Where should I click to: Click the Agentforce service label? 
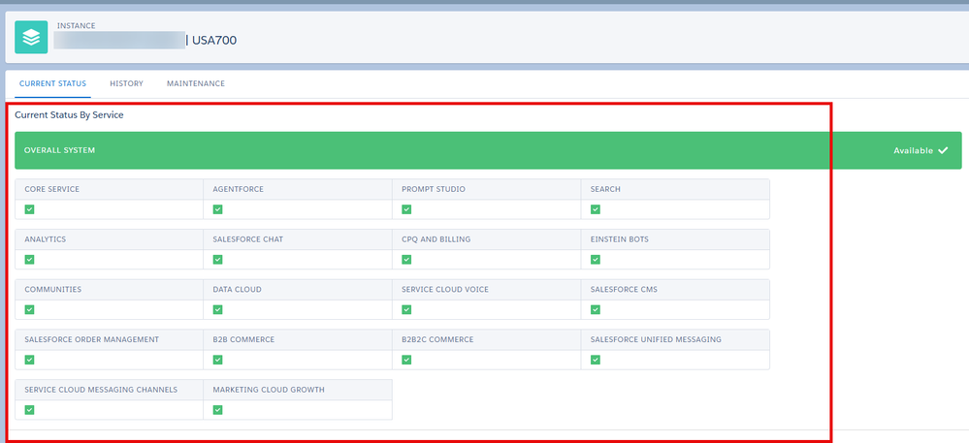point(238,189)
